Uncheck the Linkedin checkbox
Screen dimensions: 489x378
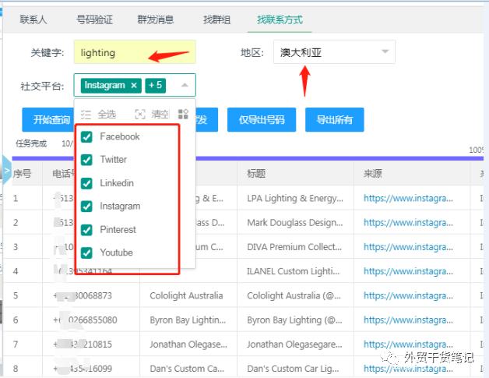click(x=86, y=183)
